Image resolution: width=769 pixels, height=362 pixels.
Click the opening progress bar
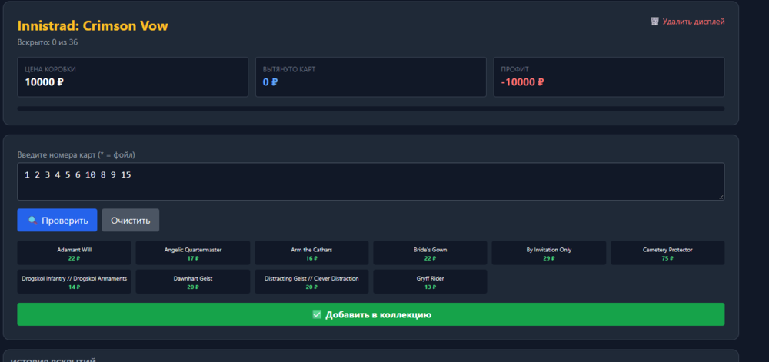(x=371, y=108)
